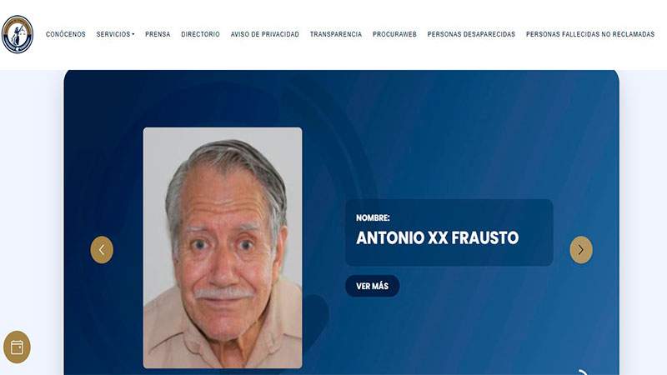Open Personas Desaparecidas page
Screen dimensions: 667x375
471,34
